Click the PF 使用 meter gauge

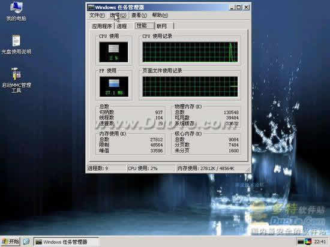coord(114,86)
